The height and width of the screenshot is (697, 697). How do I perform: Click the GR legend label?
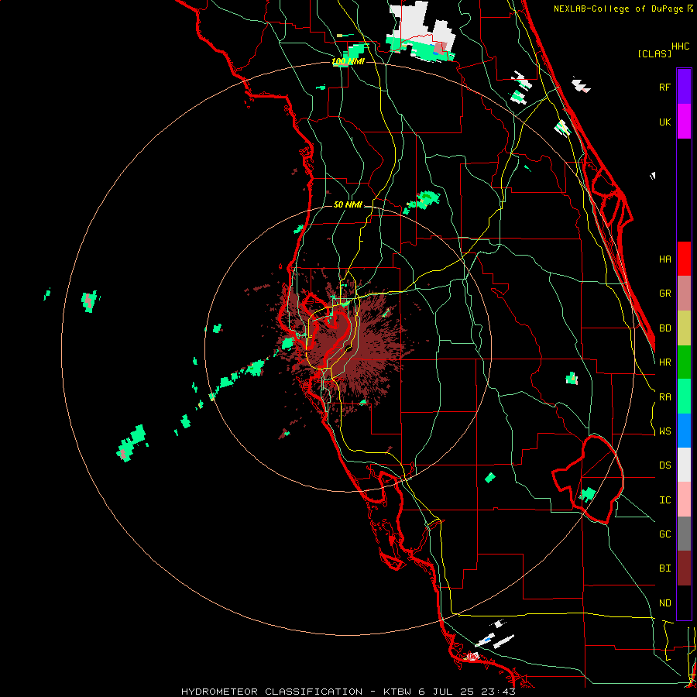[x=665, y=294]
